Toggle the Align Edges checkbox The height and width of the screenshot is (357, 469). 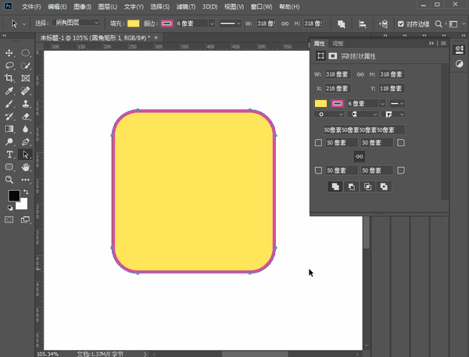point(401,24)
